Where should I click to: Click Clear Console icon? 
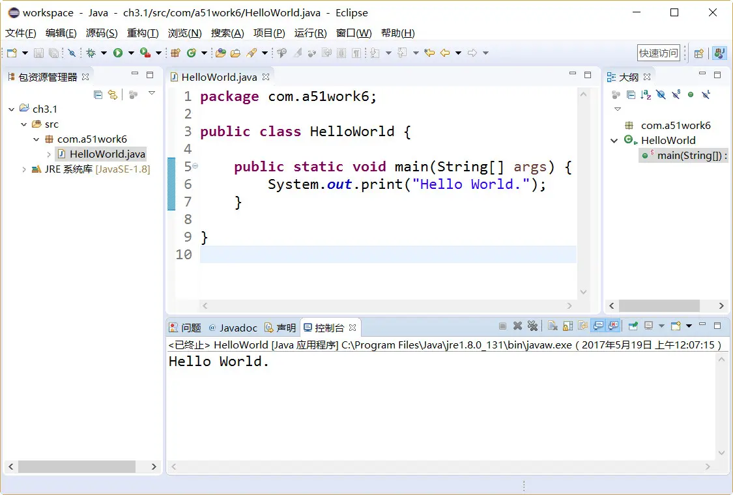pos(553,326)
